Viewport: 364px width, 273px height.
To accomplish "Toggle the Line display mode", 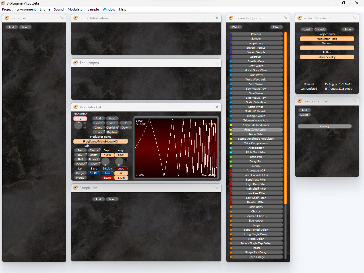I will 107,173.
